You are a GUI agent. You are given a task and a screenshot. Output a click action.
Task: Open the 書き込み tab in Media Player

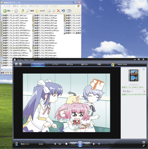pyautogui.click(x=84, y=65)
